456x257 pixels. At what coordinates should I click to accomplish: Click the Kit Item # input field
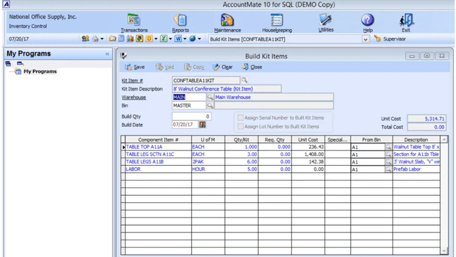tap(206, 80)
